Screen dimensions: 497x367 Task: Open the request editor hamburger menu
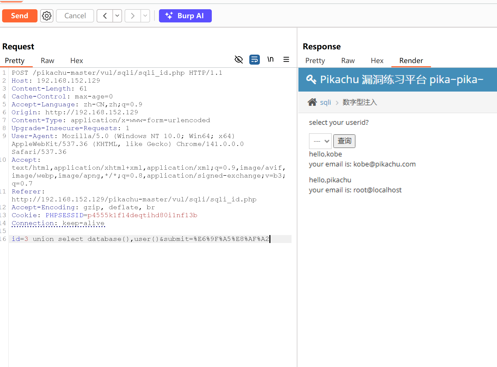pyautogui.click(x=286, y=59)
